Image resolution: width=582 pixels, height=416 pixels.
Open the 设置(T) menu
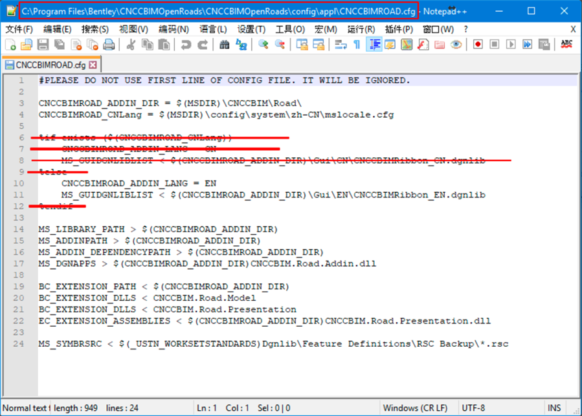251,29
